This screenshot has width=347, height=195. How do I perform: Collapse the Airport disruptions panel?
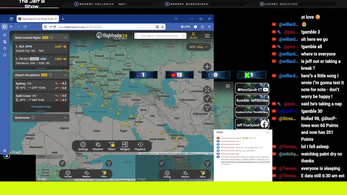pyautogui.click(x=65, y=75)
